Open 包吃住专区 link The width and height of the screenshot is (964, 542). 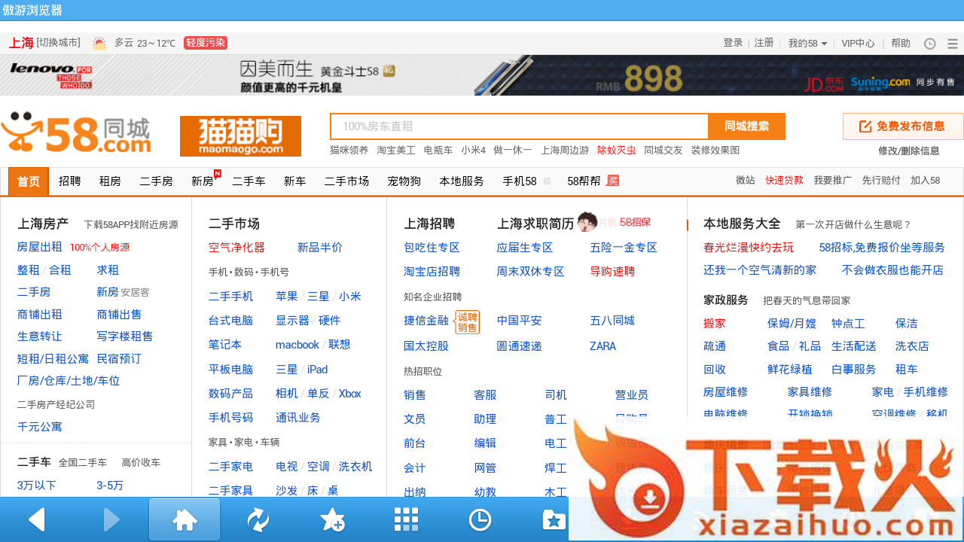point(432,248)
